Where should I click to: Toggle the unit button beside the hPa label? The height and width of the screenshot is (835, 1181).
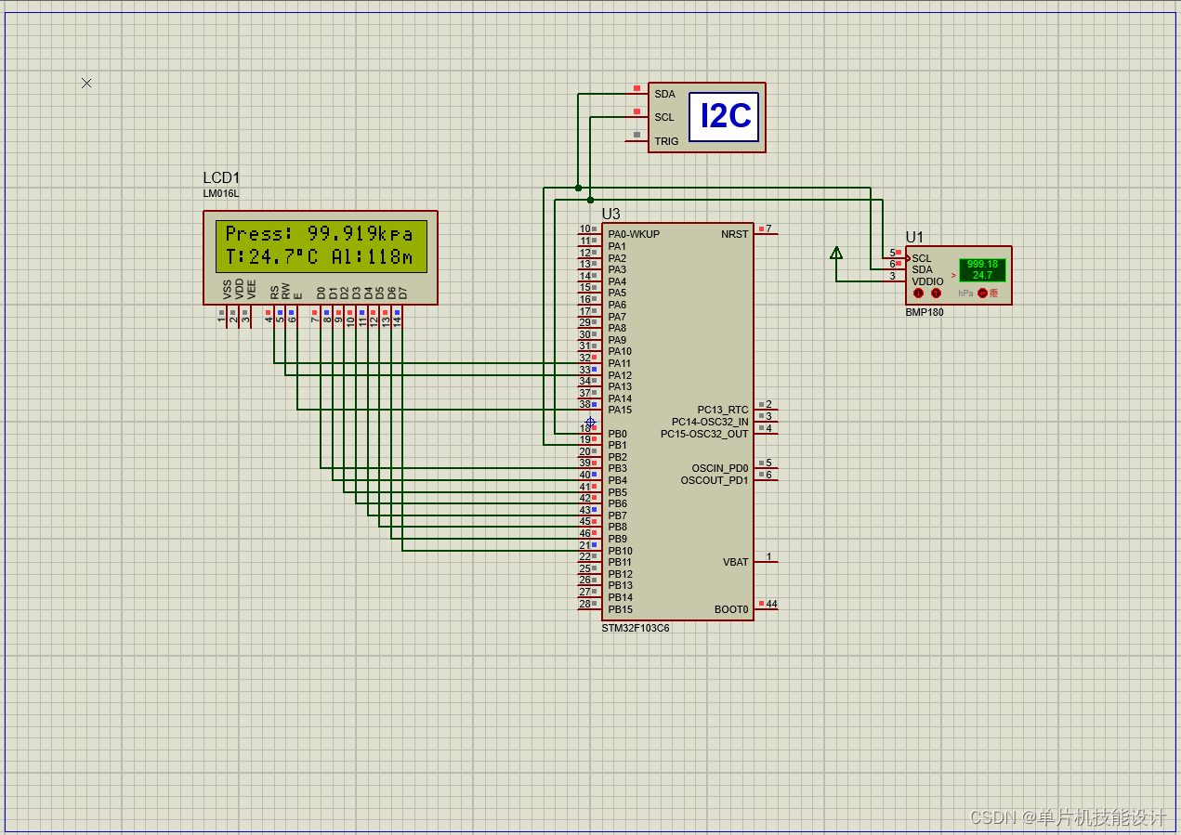click(x=982, y=294)
